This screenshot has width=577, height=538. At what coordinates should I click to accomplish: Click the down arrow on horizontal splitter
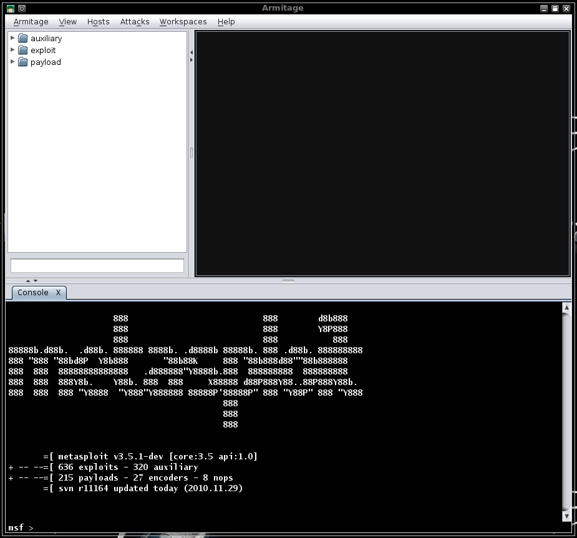tap(36, 281)
